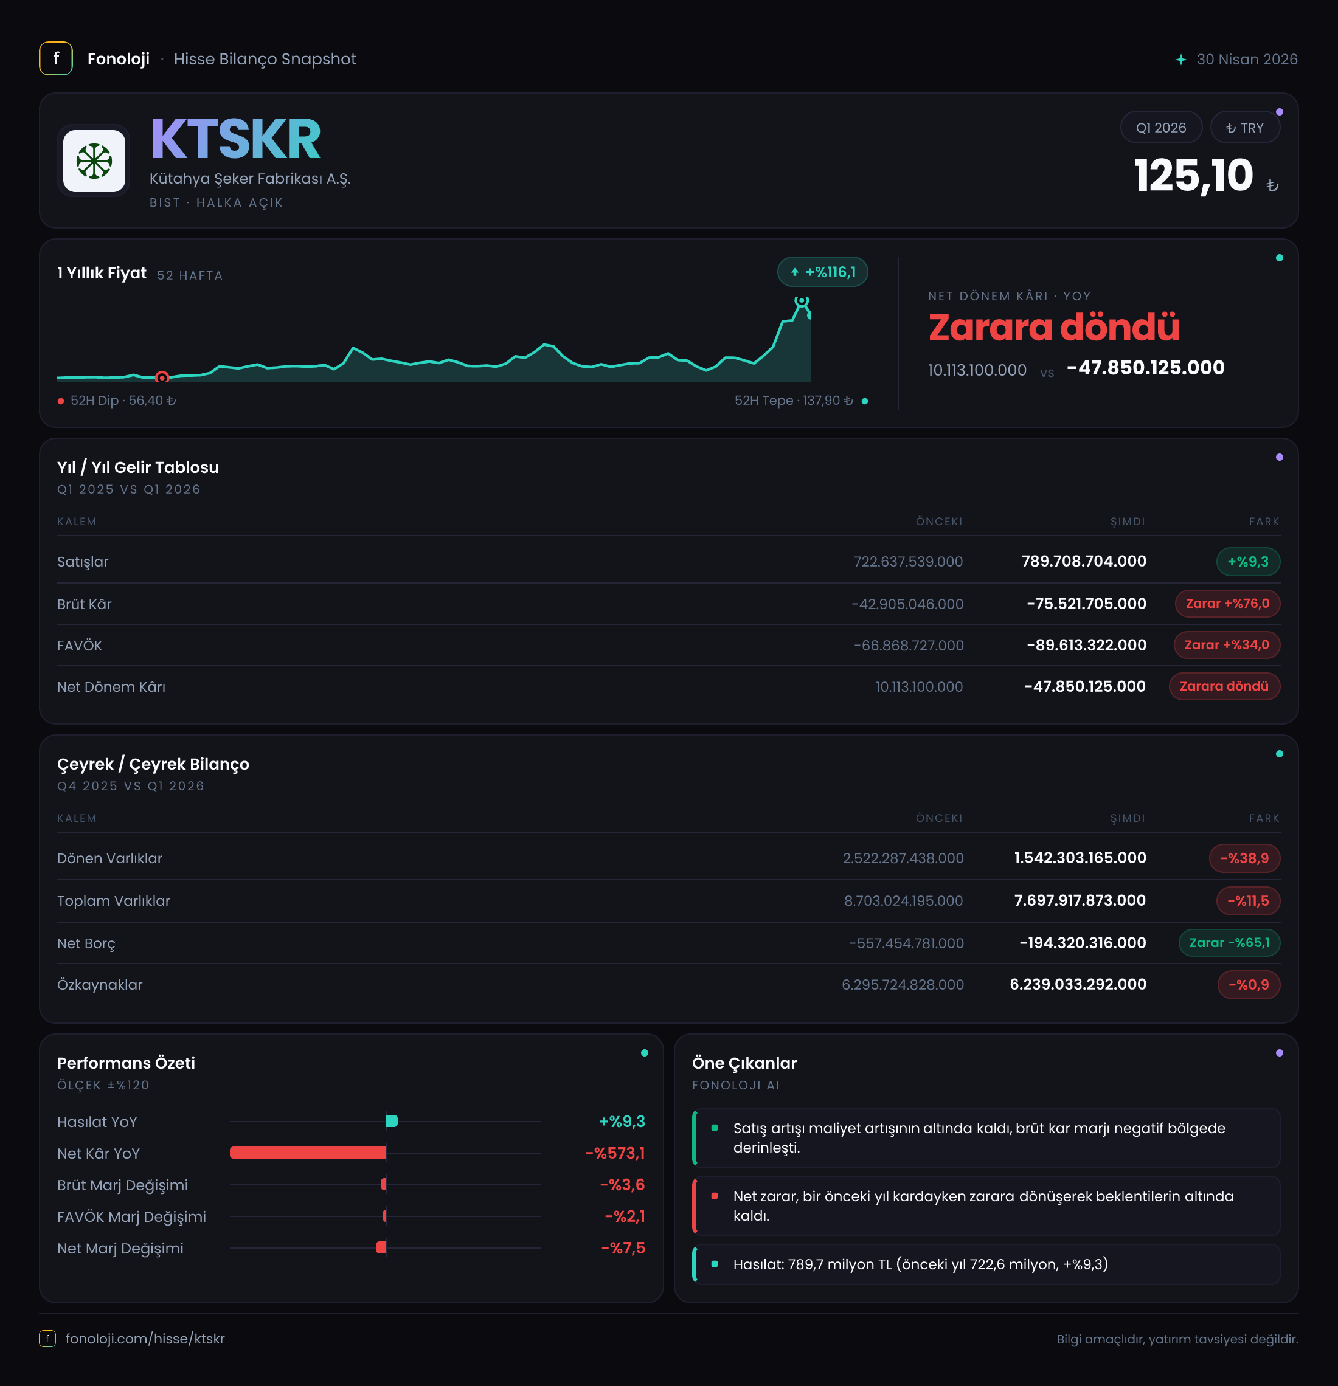Click the Brüt Kâr row label
1338x1386 pixels.
[84, 604]
